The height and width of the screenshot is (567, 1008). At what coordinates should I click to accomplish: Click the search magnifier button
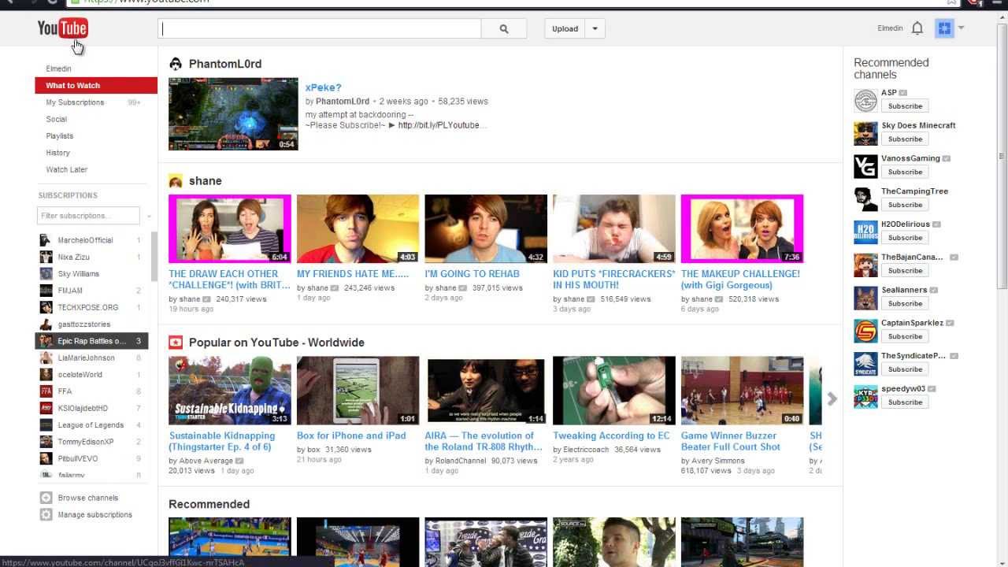(x=504, y=28)
